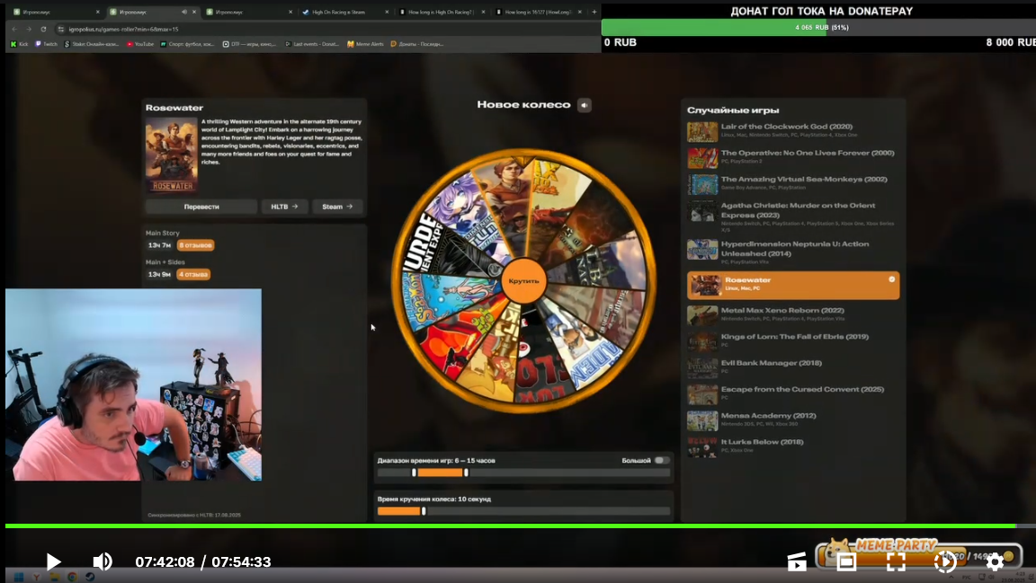Open the playback speed control icon
The height and width of the screenshot is (583, 1036).
pos(945,561)
